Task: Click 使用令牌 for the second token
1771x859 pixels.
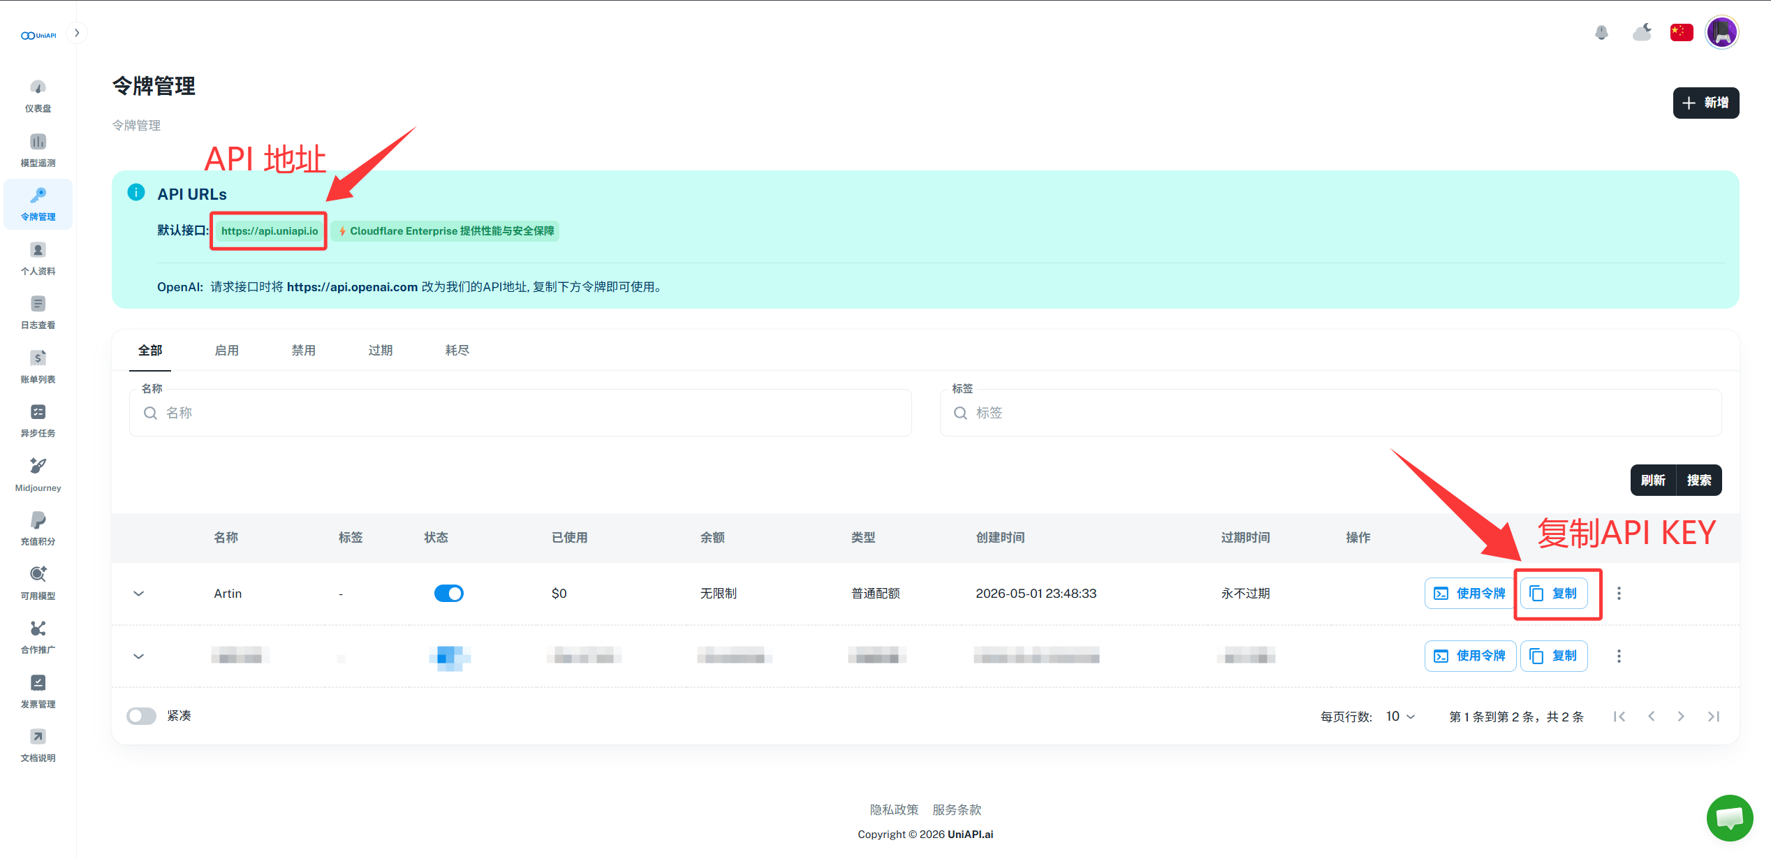Action: click(1469, 656)
